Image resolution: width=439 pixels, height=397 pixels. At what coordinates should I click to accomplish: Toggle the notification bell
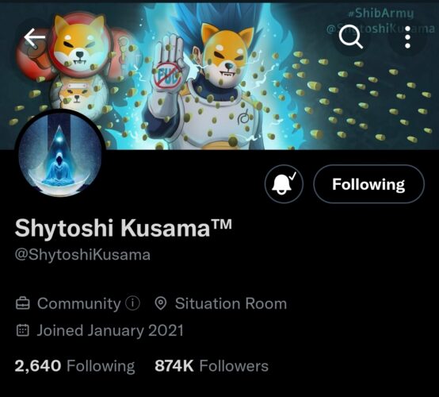pyautogui.click(x=284, y=183)
